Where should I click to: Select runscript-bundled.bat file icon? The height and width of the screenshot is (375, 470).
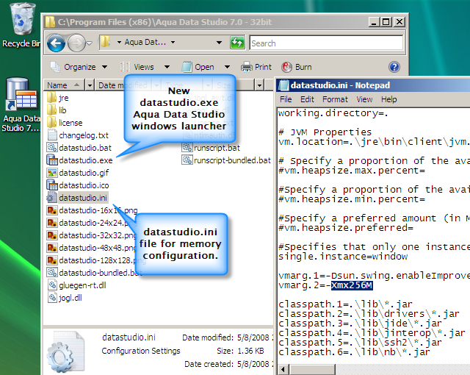187,160
